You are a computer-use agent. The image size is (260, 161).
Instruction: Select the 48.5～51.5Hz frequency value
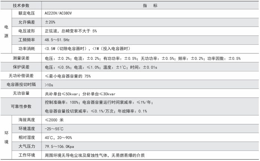click(58, 39)
